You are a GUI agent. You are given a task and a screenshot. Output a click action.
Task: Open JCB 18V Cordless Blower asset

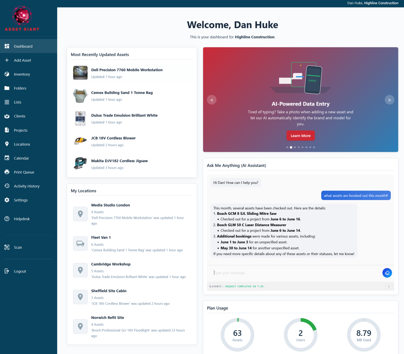132,141
